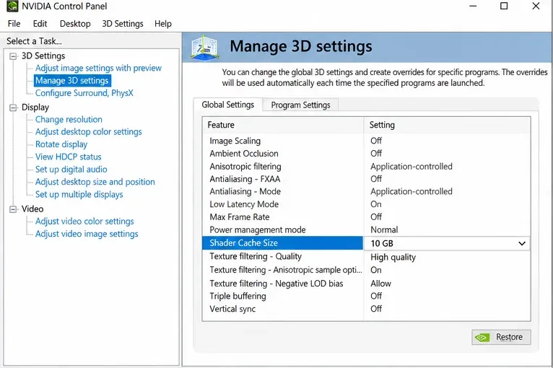This screenshot has height=368, width=553.
Task: Select the Anisotropic filtering feature row
Action: coord(366,167)
